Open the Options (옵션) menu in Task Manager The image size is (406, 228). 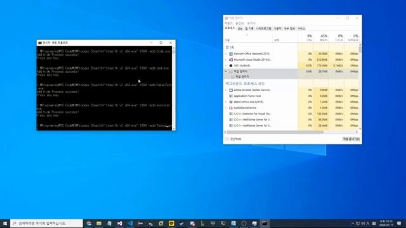pos(240,23)
